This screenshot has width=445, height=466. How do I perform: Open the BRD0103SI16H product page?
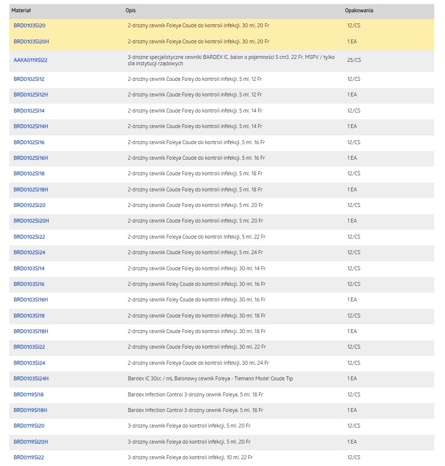pos(31,299)
